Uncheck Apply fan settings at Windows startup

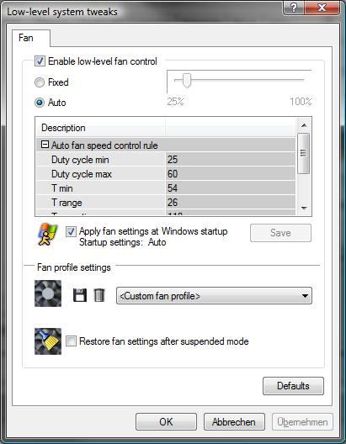click(71, 231)
